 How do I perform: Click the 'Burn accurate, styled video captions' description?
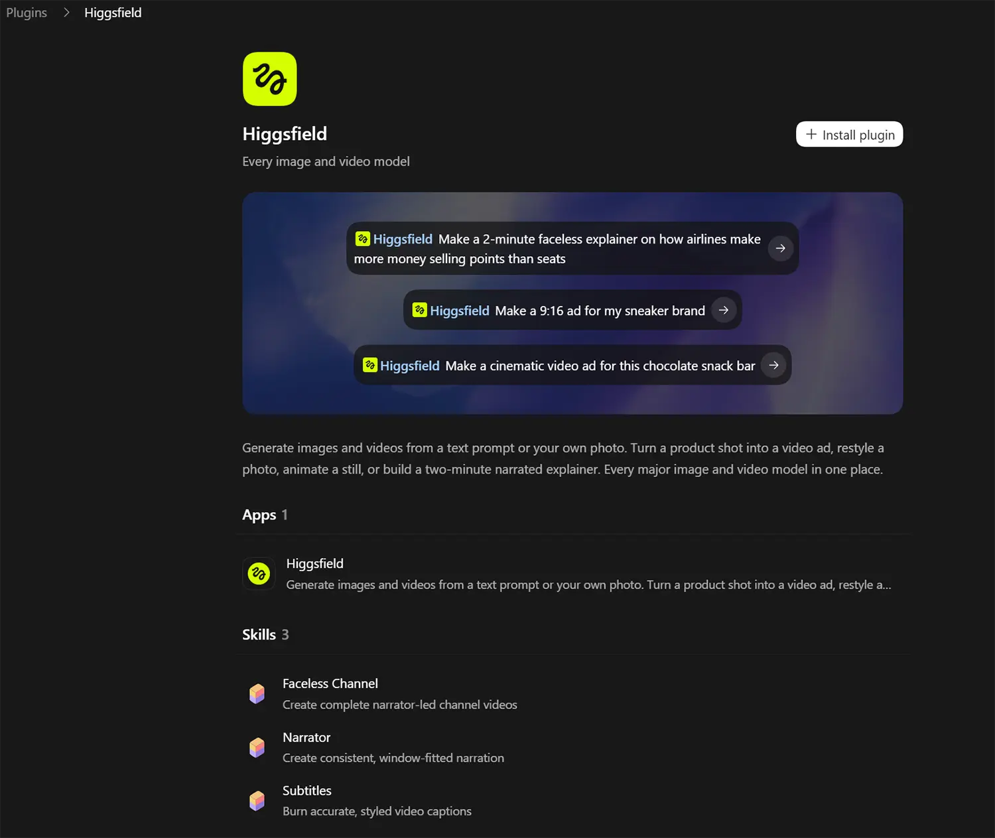pos(377,811)
